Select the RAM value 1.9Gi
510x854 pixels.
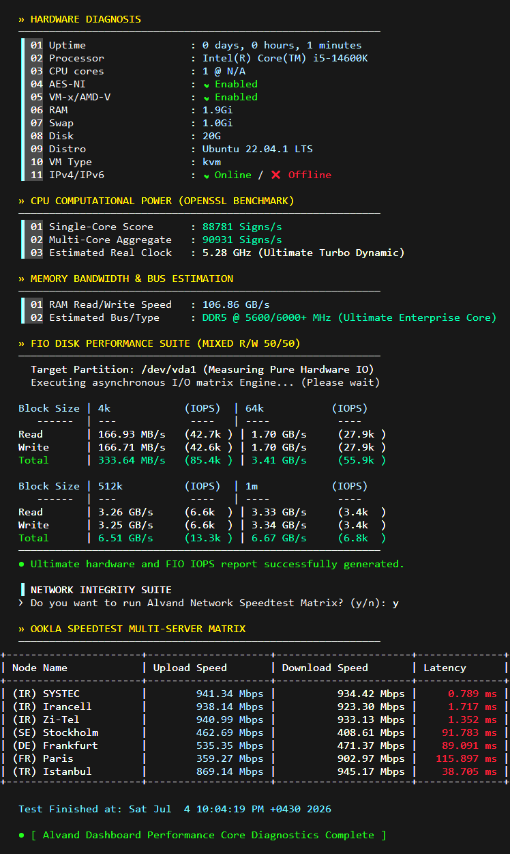217,110
